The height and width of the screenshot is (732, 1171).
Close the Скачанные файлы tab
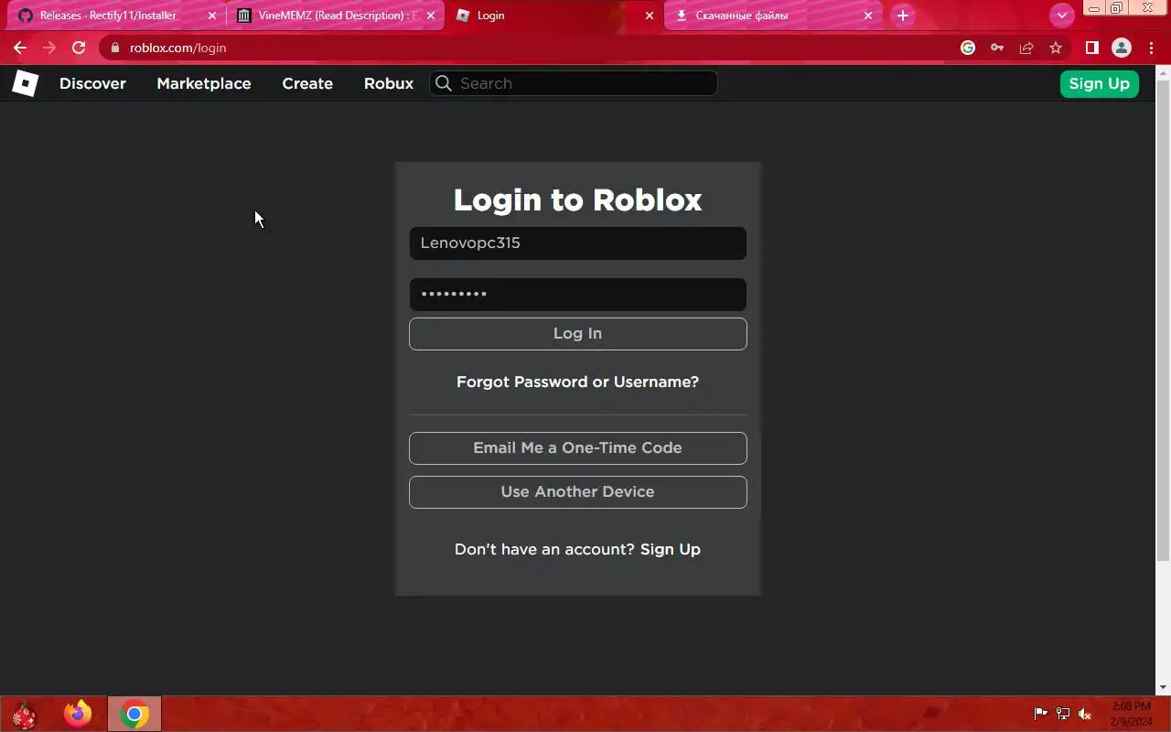(868, 16)
